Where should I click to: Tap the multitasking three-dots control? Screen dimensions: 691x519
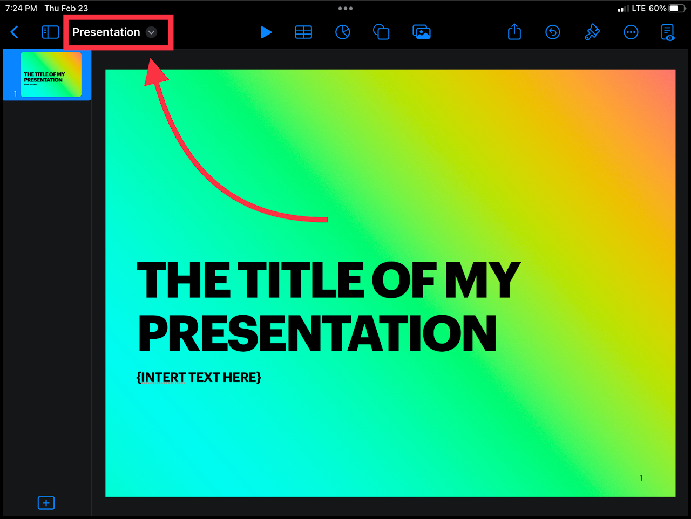click(x=345, y=9)
